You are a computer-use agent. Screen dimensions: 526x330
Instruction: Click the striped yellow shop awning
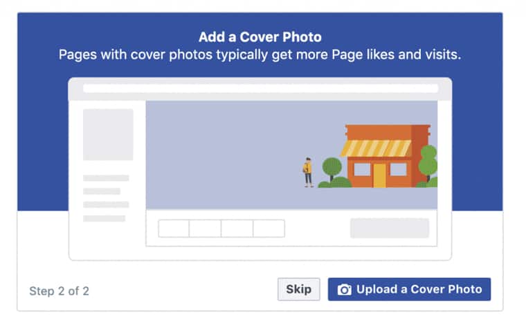375,148
